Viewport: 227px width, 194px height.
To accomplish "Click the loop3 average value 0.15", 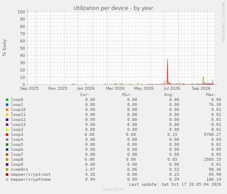I will click(x=172, y=135).
